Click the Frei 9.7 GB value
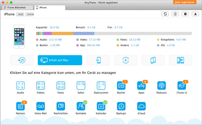 coord(119,28)
